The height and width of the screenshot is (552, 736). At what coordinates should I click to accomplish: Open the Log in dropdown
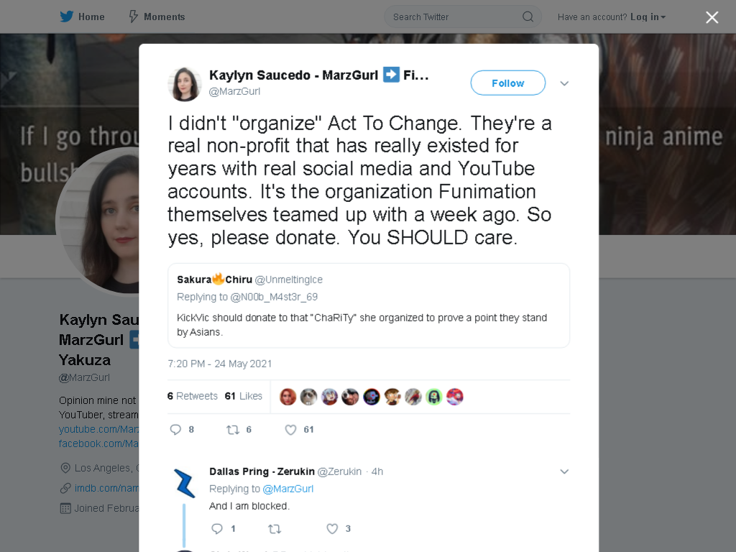coord(648,17)
